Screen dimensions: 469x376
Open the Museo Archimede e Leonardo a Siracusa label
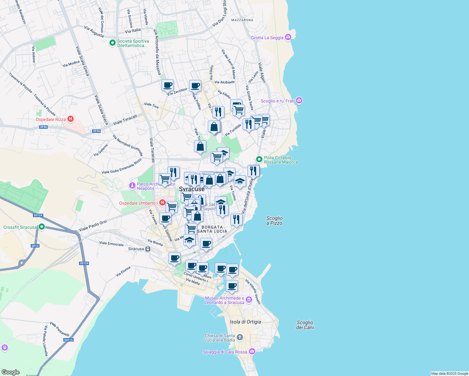(x=224, y=300)
